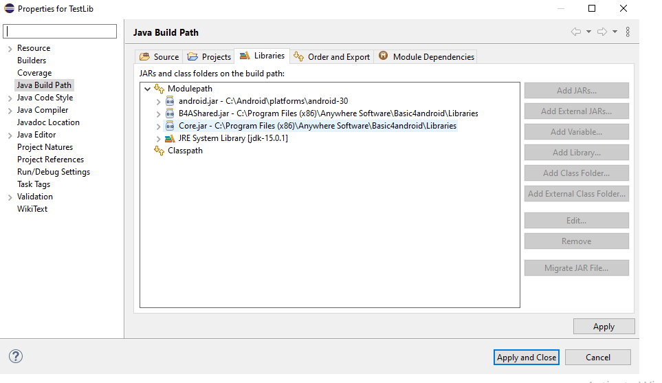Viewport: 662px width, 383px height.
Task: Open the Order and Export tab
Action: (x=332, y=57)
